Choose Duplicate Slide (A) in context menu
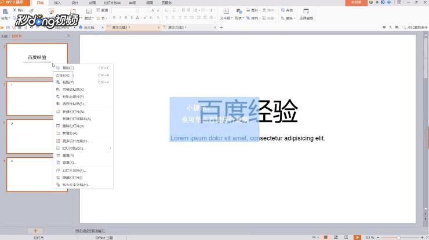 pos(83,119)
